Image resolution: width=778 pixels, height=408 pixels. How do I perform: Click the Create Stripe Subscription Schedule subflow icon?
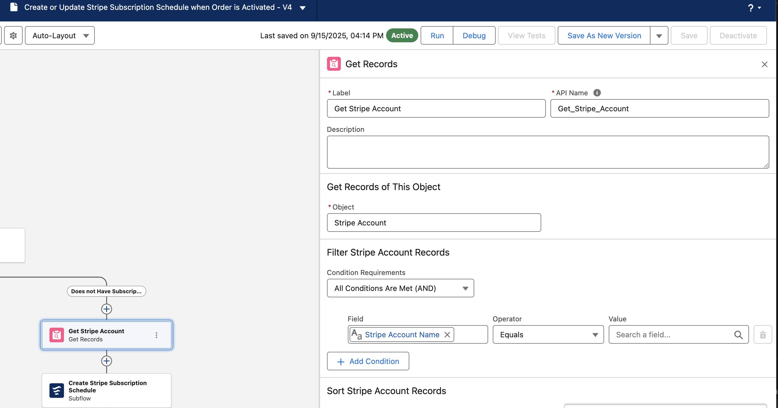[x=57, y=390]
